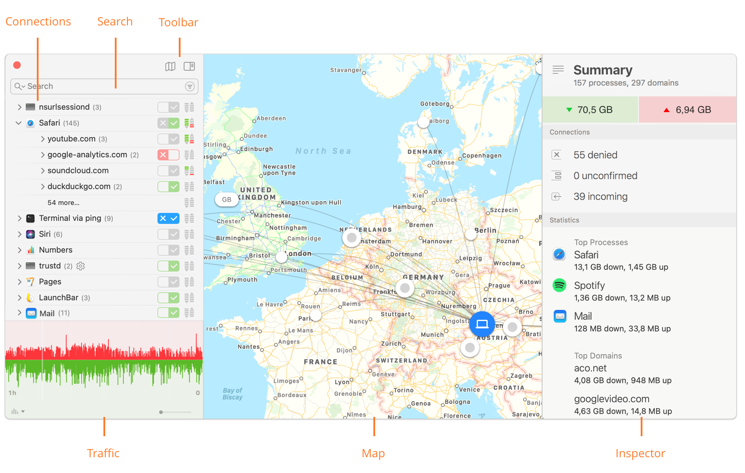Click the gear icon next to trustd
Viewport: 745px width, 473px height.
pyautogui.click(x=81, y=266)
